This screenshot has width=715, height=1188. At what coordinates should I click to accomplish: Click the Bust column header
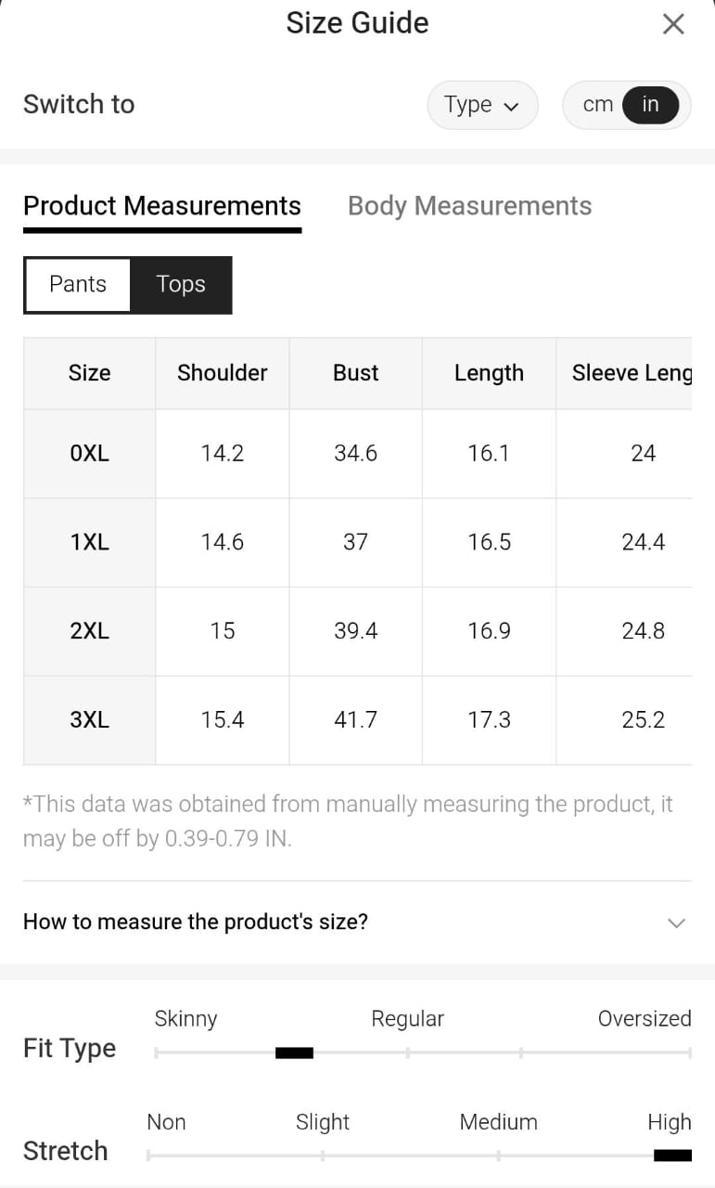pyautogui.click(x=355, y=373)
